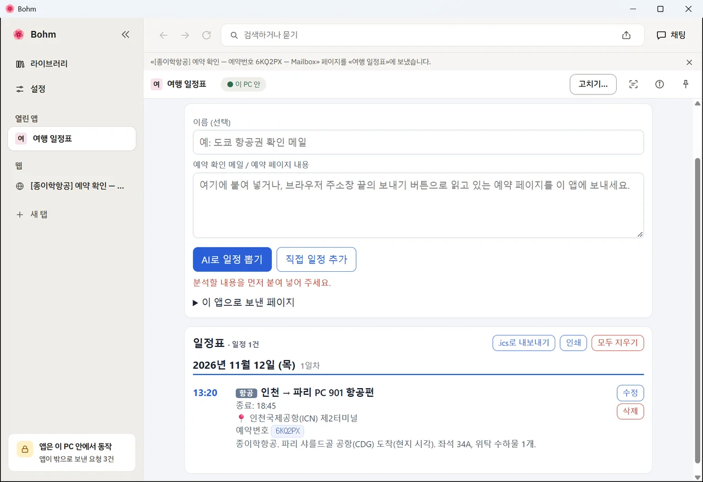Screen dimensions: 703x482
Task: Click the send-page share icon in address bar
Action: coord(626,35)
